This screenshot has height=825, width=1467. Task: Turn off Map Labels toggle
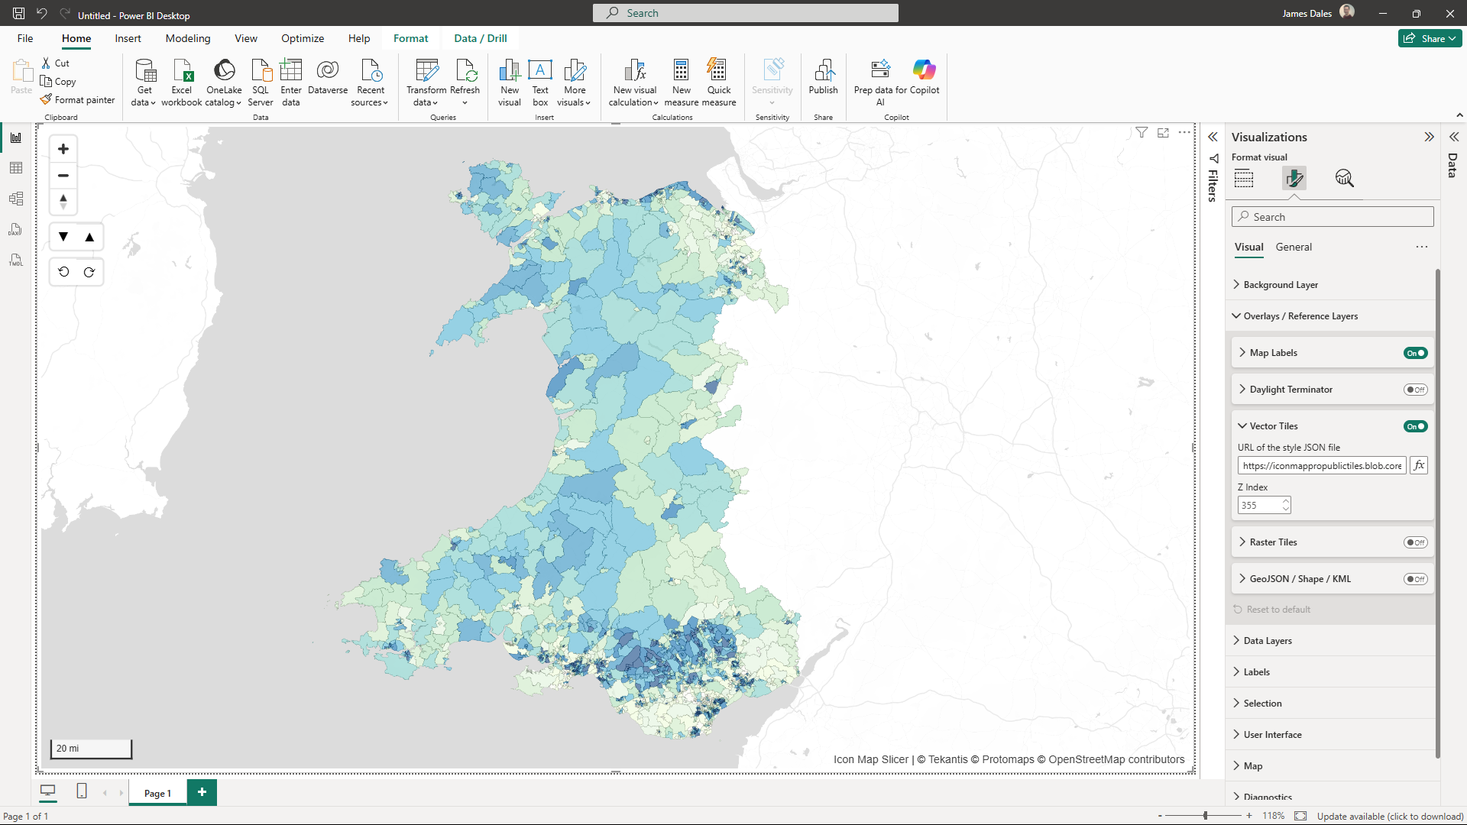[1415, 353]
